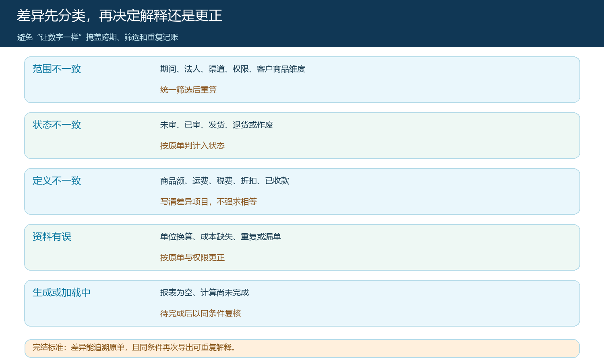Click the 商品额、运费、税费 description line
This screenshot has width=604, height=362.
click(x=225, y=181)
